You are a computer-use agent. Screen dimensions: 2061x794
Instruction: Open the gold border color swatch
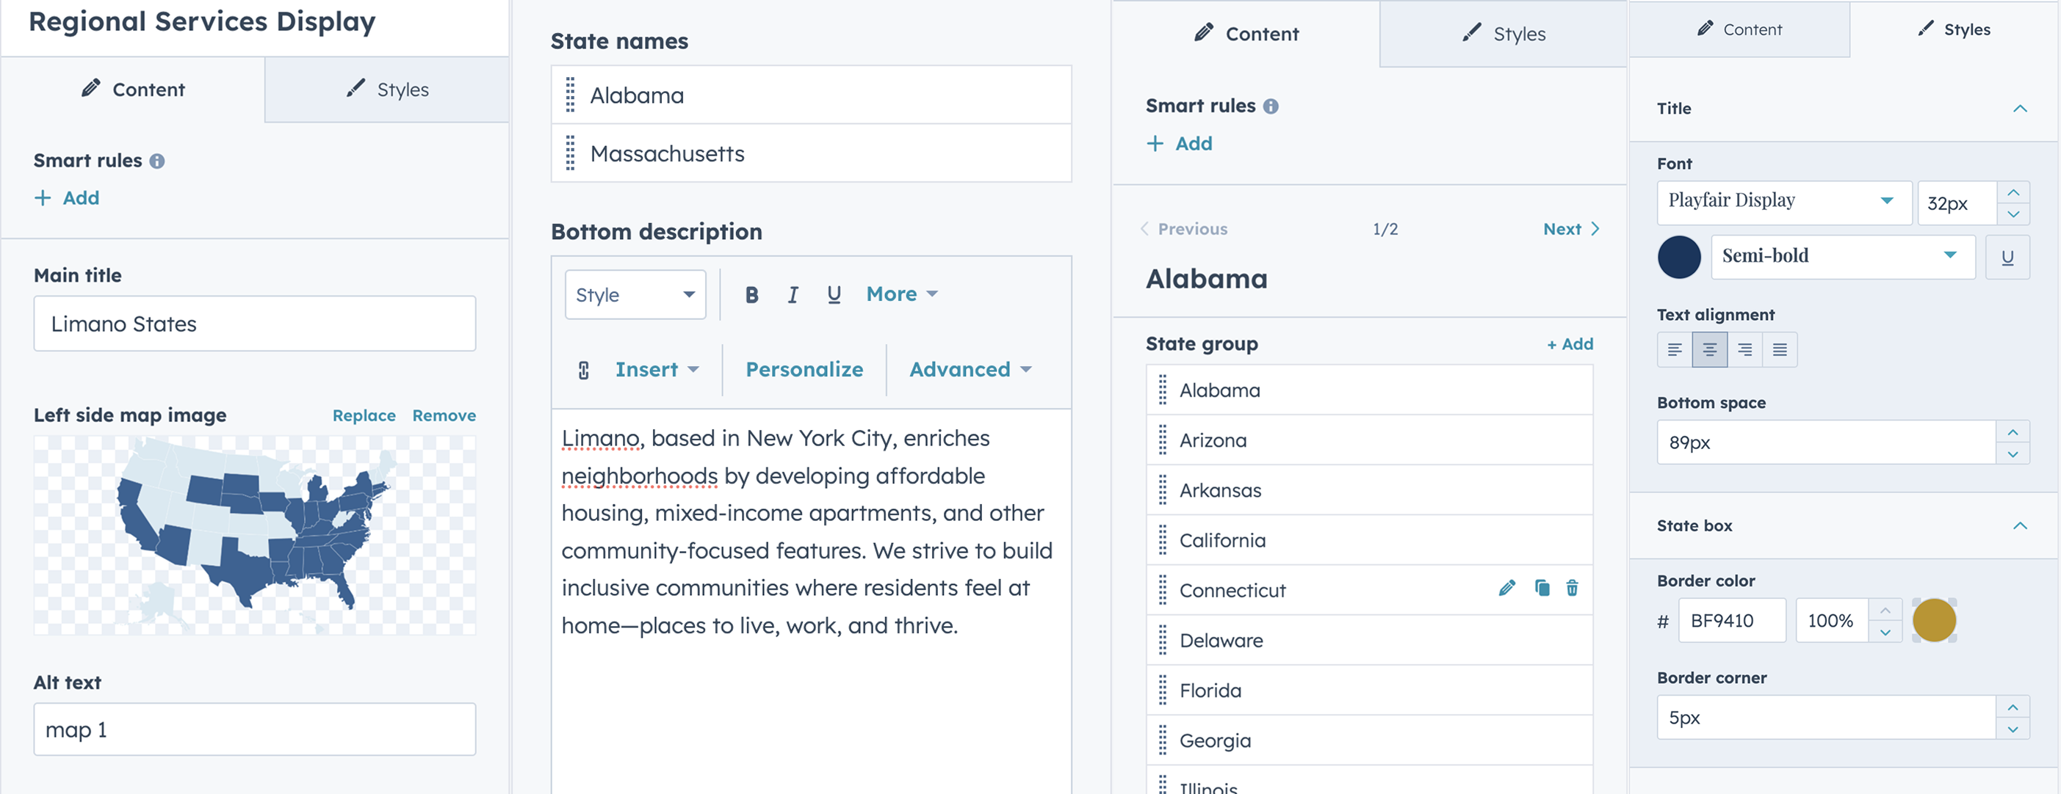(1934, 621)
